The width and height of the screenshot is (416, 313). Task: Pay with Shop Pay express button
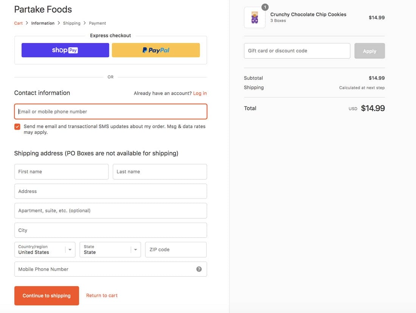[x=65, y=50]
